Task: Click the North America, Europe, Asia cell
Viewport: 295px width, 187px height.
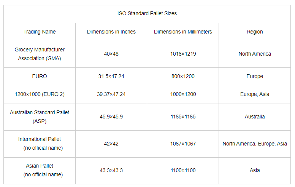Action: click(255, 144)
